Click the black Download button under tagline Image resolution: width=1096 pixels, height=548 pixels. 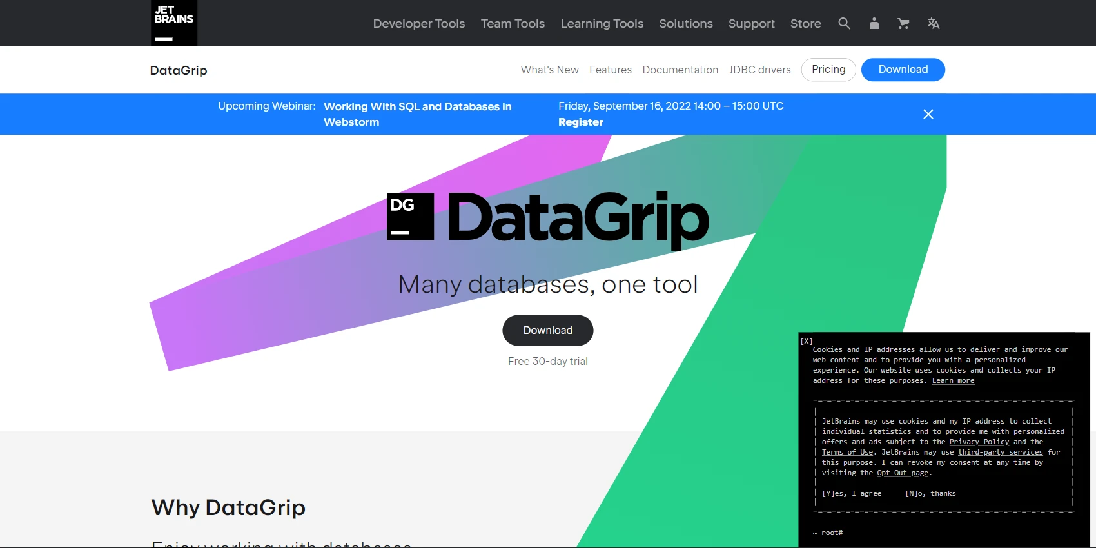[x=548, y=330]
